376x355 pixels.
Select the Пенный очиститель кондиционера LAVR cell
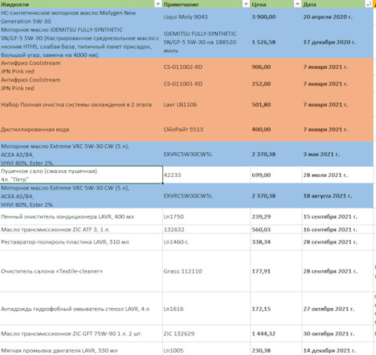click(x=81, y=216)
